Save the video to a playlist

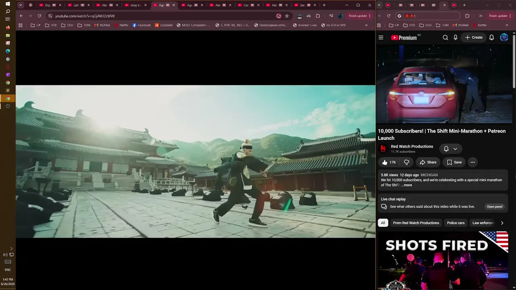(454, 162)
